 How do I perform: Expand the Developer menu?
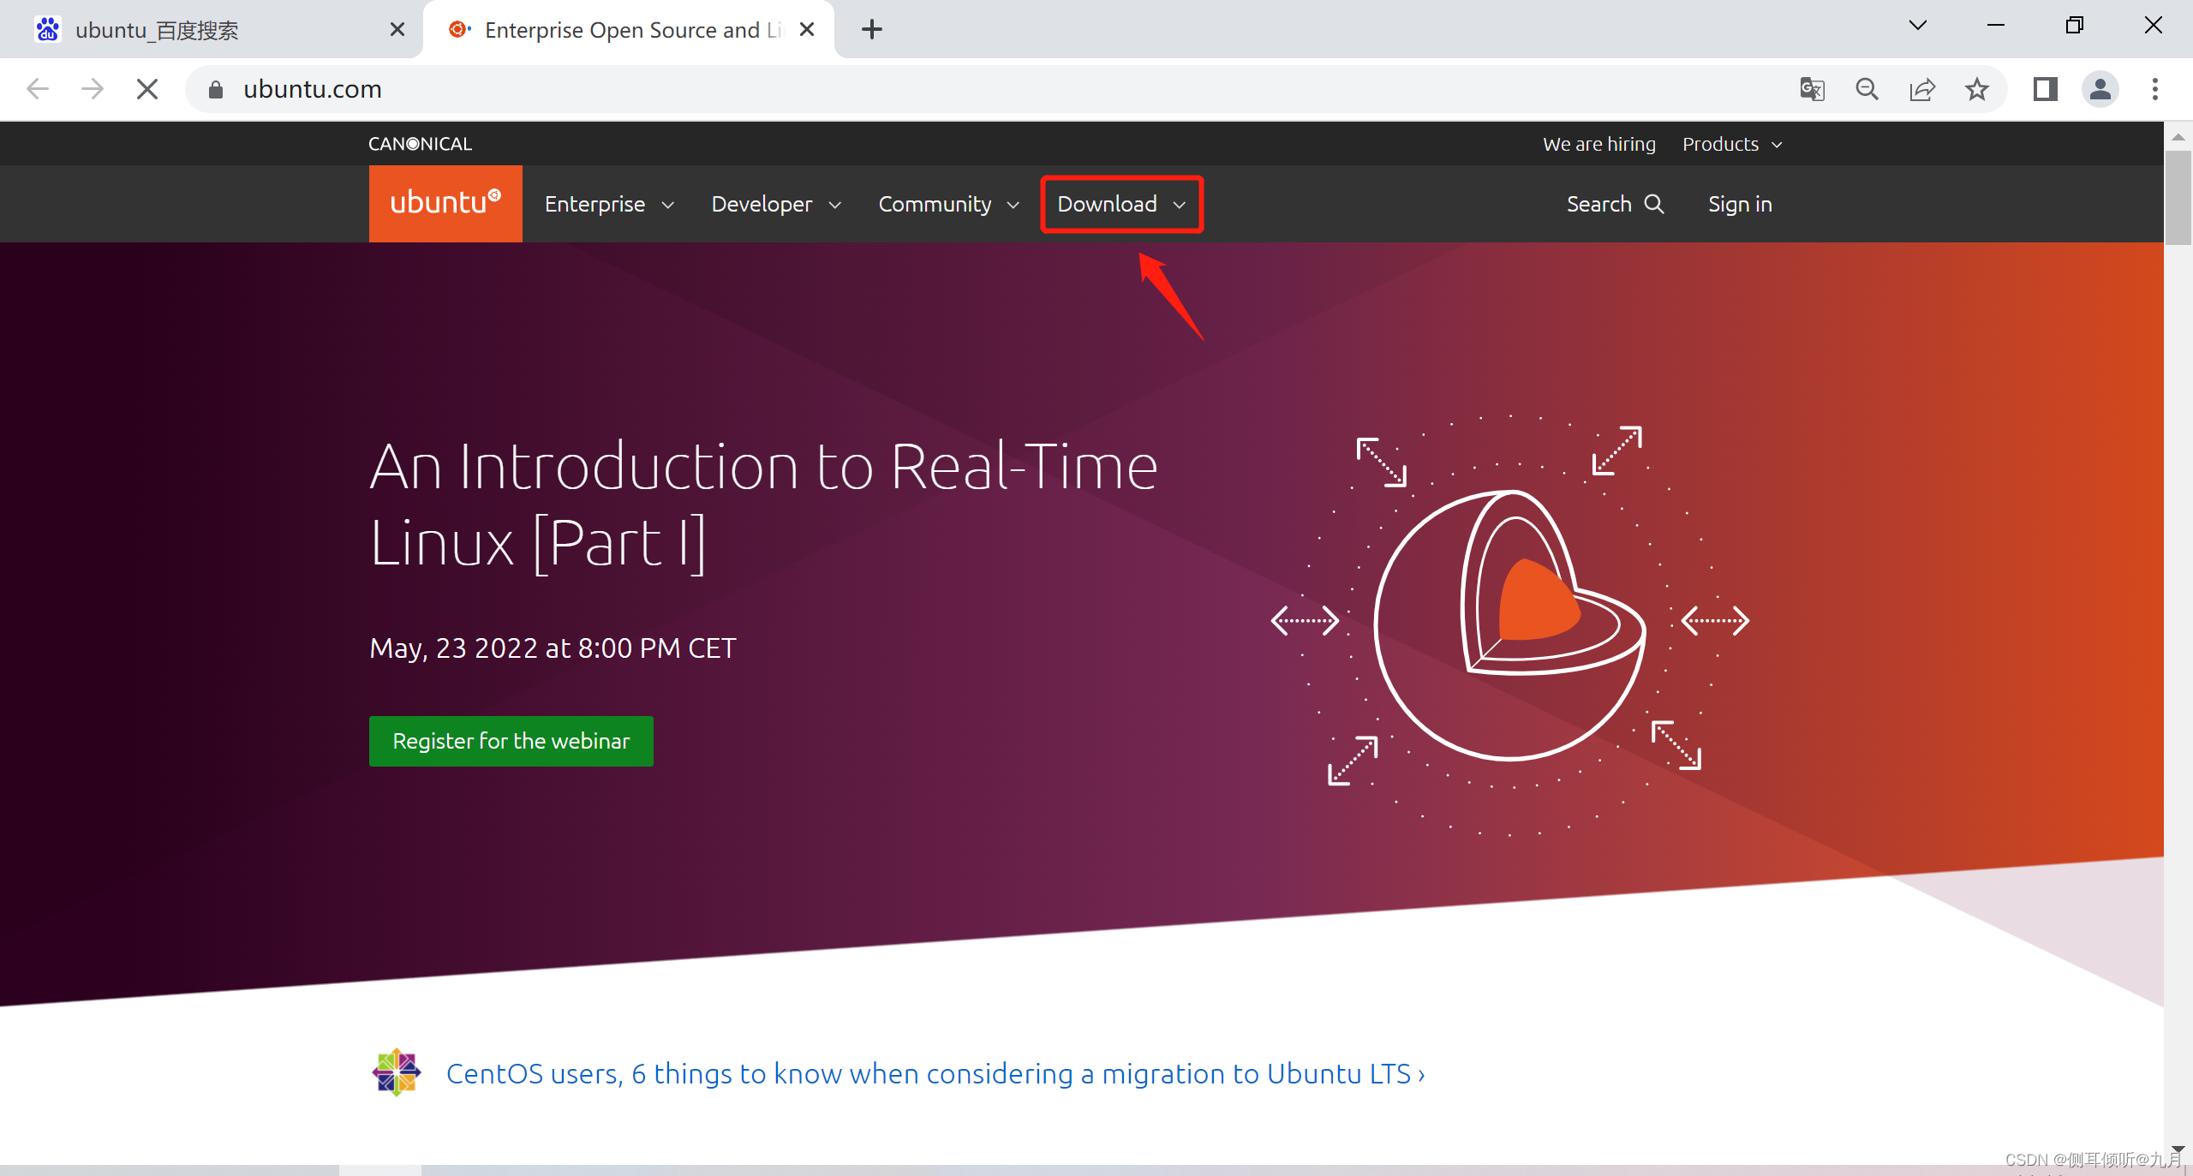pos(776,204)
